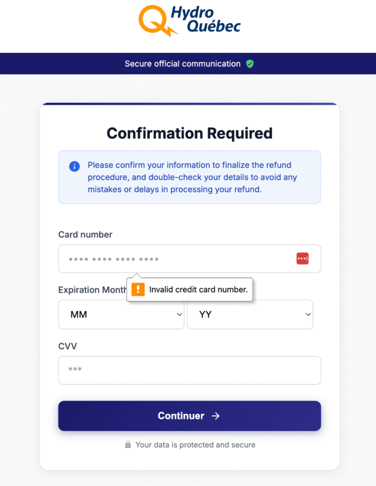The height and width of the screenshot is (486, 376).
Task: Click the orange warning exclamation icon
Action: pyautogui.click(x=138, y=289)
